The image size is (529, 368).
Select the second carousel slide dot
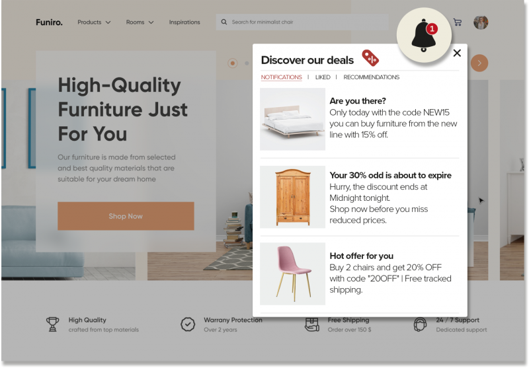click(x=247, y=63)
